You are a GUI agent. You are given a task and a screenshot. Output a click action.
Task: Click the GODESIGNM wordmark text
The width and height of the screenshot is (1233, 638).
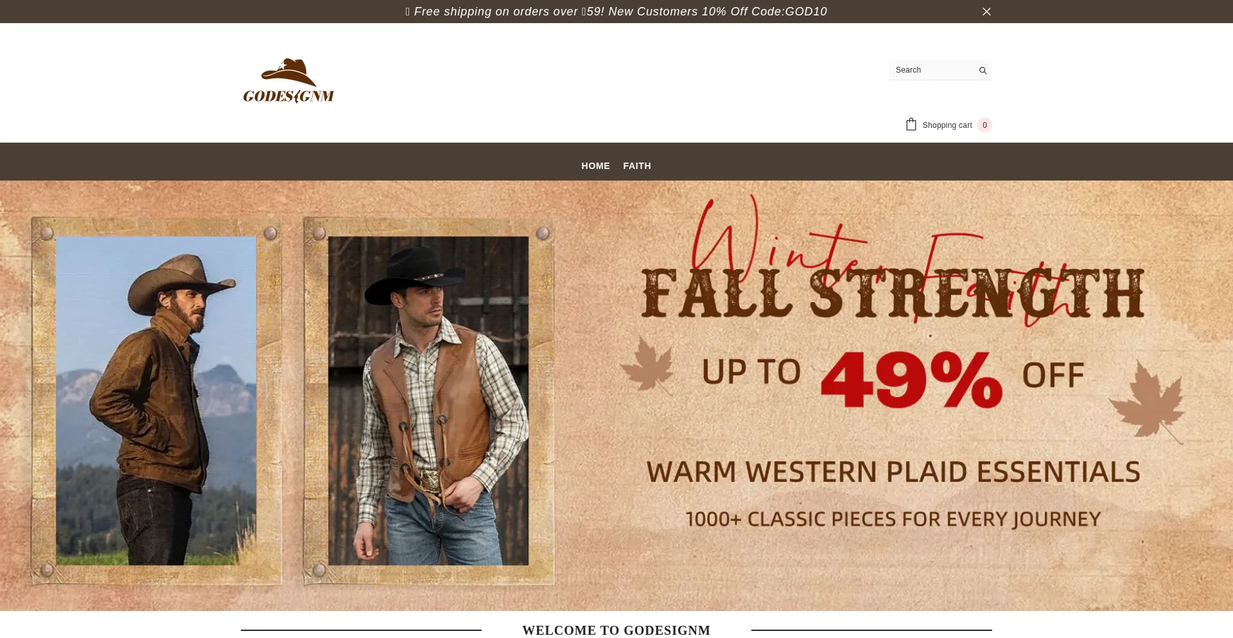tap(288, 96)
